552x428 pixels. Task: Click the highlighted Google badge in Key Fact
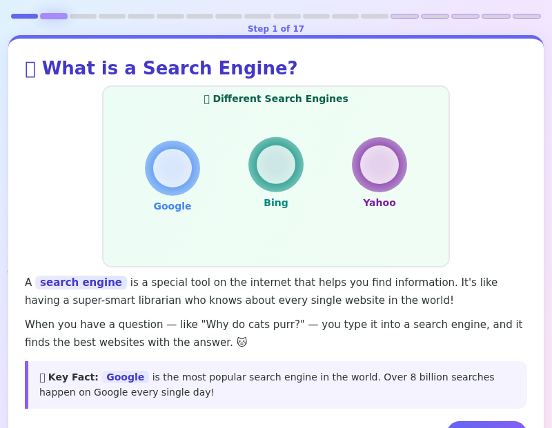pyautogui.click(x=125, y=377)
